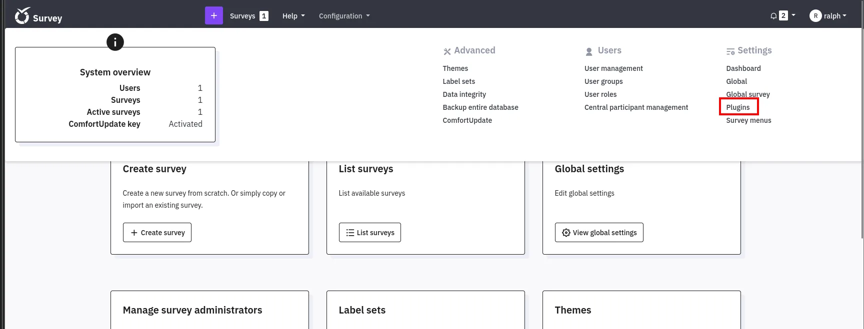
Task: Click the ralph user avatar
Action: click(x=815, y=16)
